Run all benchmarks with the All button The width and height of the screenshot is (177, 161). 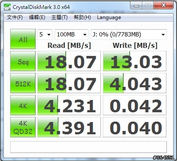pyautogui.click(x=23, y=39)
